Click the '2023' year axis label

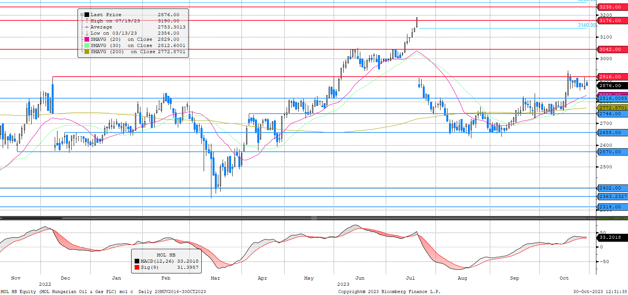click(x=343, y=284)
